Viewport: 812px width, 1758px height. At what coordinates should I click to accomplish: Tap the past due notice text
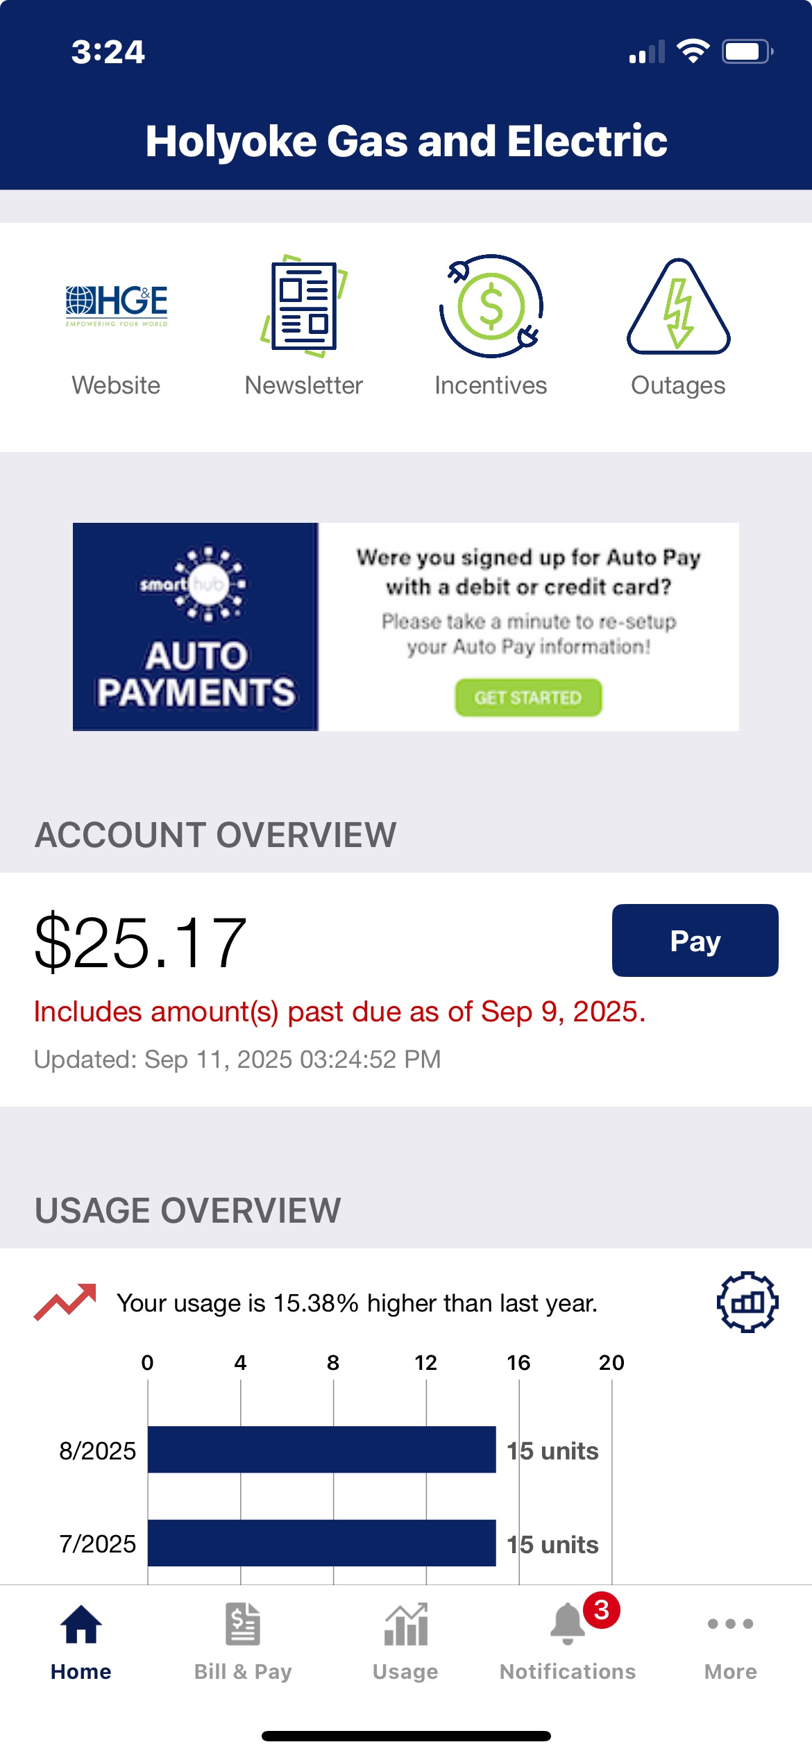(340, 1012)
